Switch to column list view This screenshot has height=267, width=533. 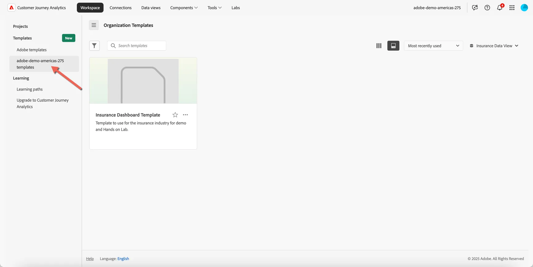tap(379, 46)
